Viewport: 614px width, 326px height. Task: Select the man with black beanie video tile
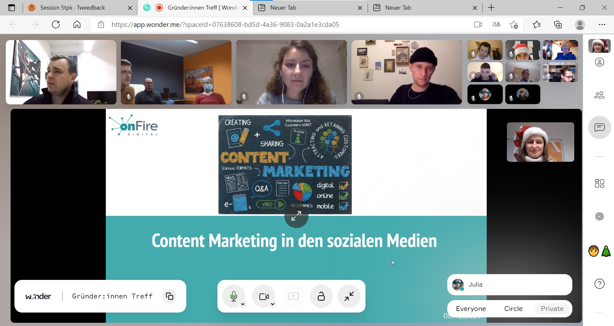coord(407,72)
